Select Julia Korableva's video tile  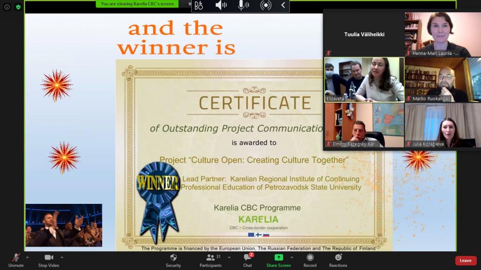tap(442, 125)
